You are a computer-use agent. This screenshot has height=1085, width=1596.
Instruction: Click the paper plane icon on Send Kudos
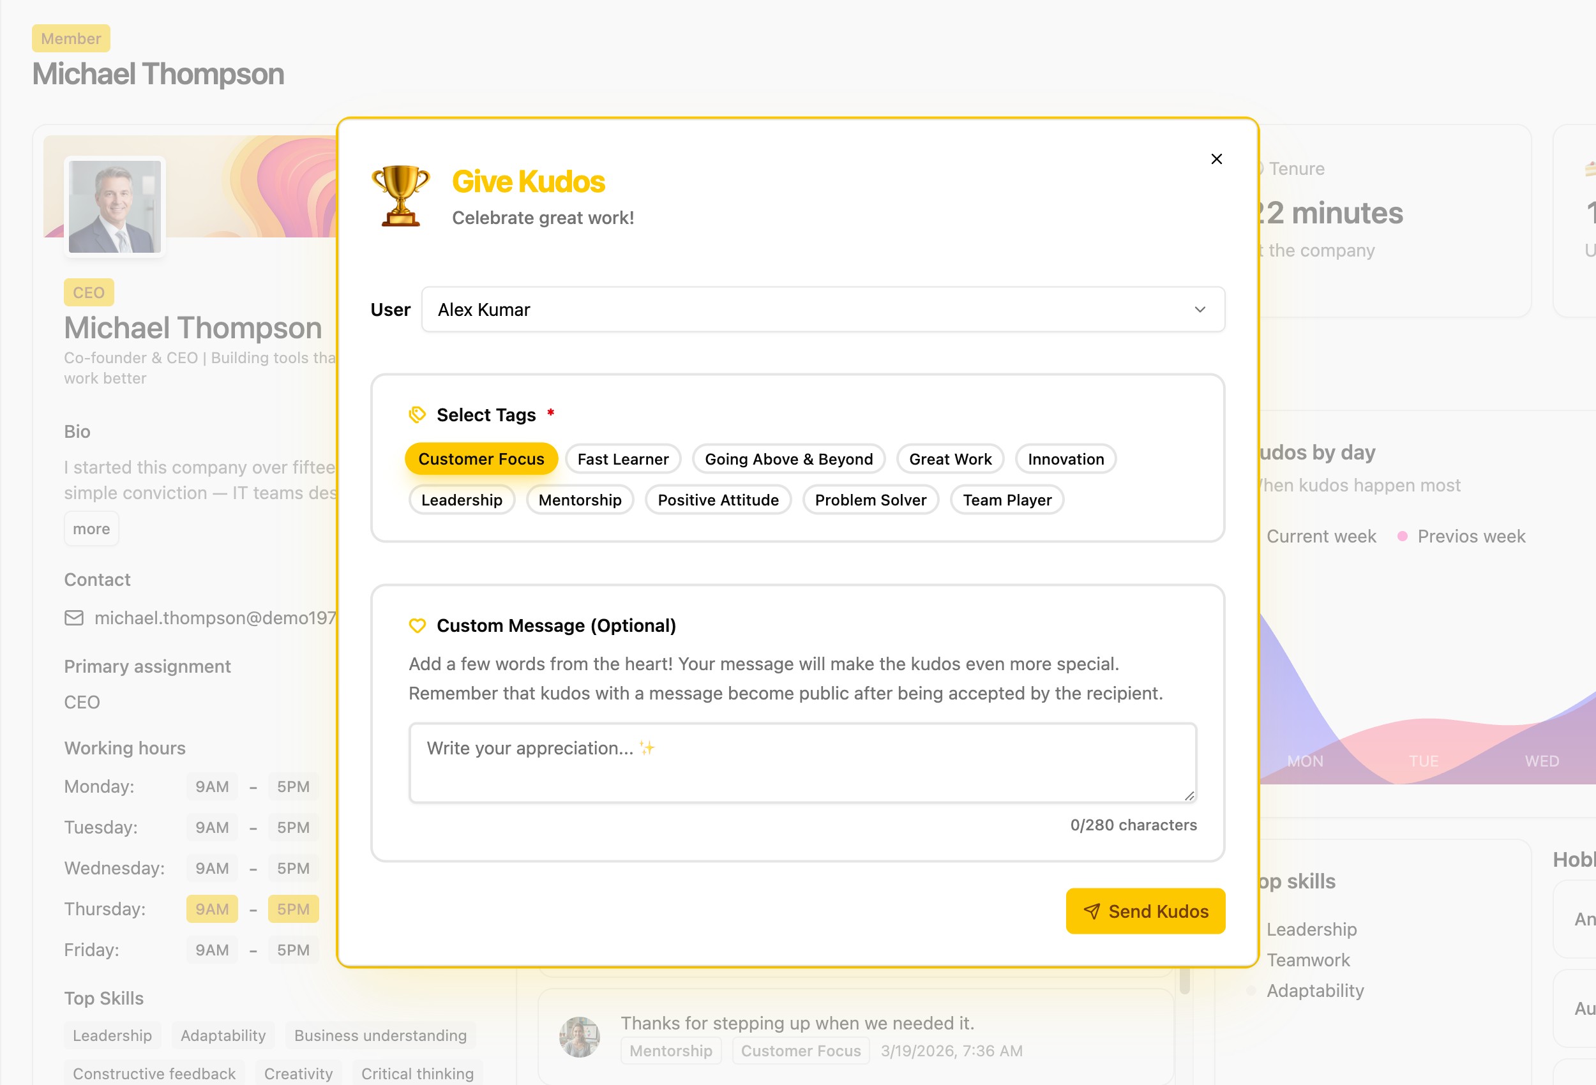click(x=1091, y=911)
